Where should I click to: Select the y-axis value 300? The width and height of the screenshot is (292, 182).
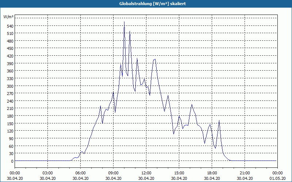[10, 86]
